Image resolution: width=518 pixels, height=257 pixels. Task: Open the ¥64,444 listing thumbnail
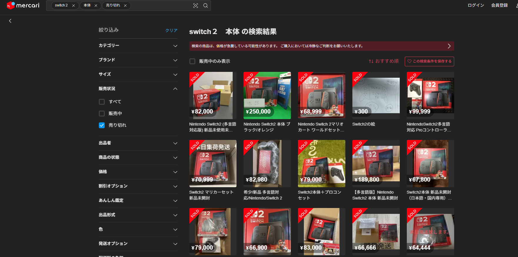click(430, 231)
